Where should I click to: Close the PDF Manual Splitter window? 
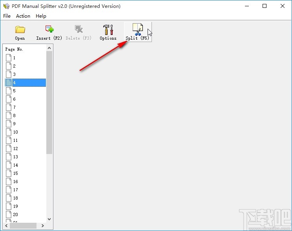coord(283,6)
